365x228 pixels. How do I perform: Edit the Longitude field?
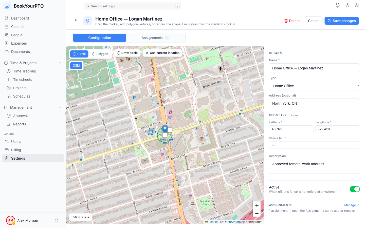coord(338,129)
